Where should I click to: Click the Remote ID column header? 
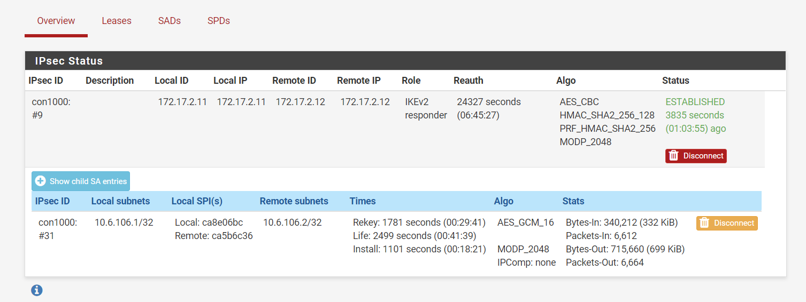(x=294, y=81)
